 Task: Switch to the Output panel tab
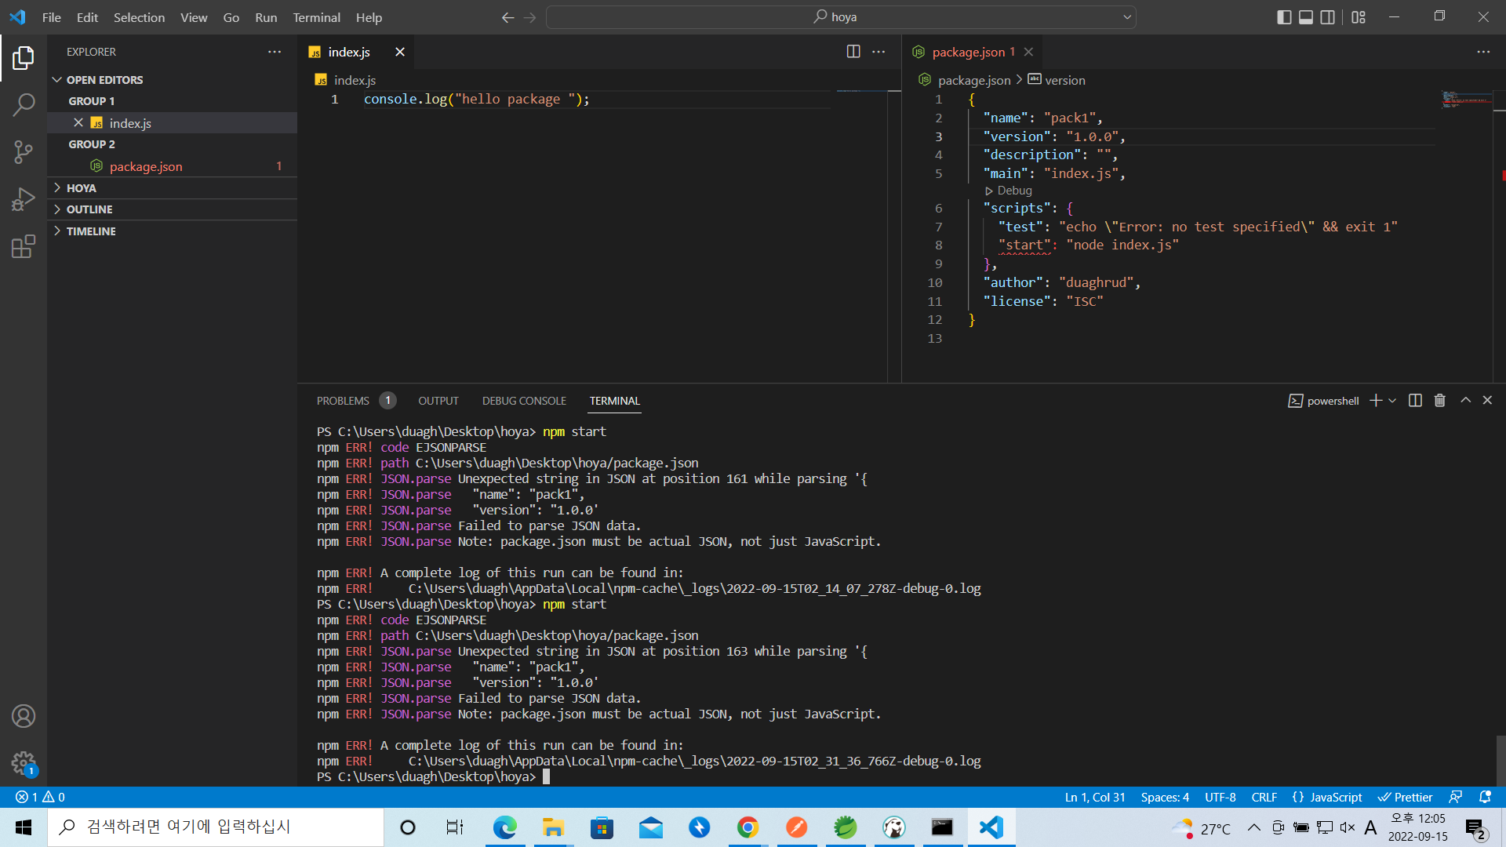tap(438, 401)
